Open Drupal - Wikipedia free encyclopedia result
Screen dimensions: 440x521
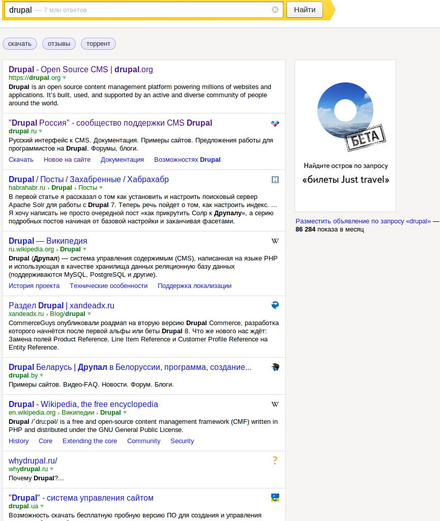point(83,404)
